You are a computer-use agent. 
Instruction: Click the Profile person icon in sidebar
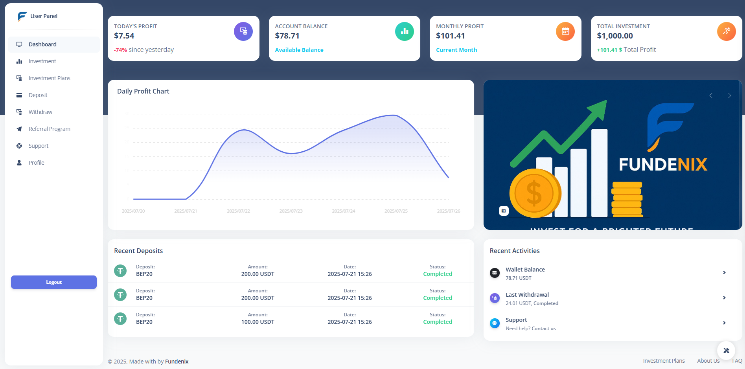(19, 163)
